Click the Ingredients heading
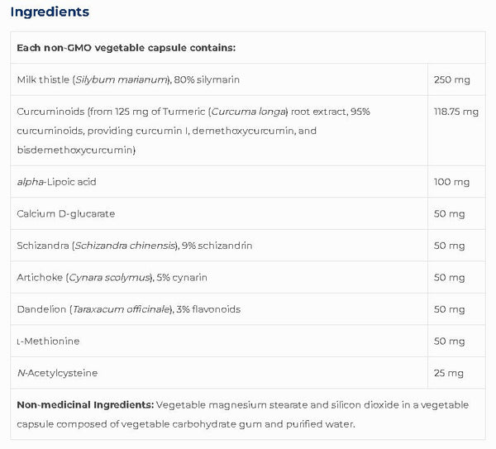Image resolution: width=496 pixels, height=449 pixels. (50, 12)
